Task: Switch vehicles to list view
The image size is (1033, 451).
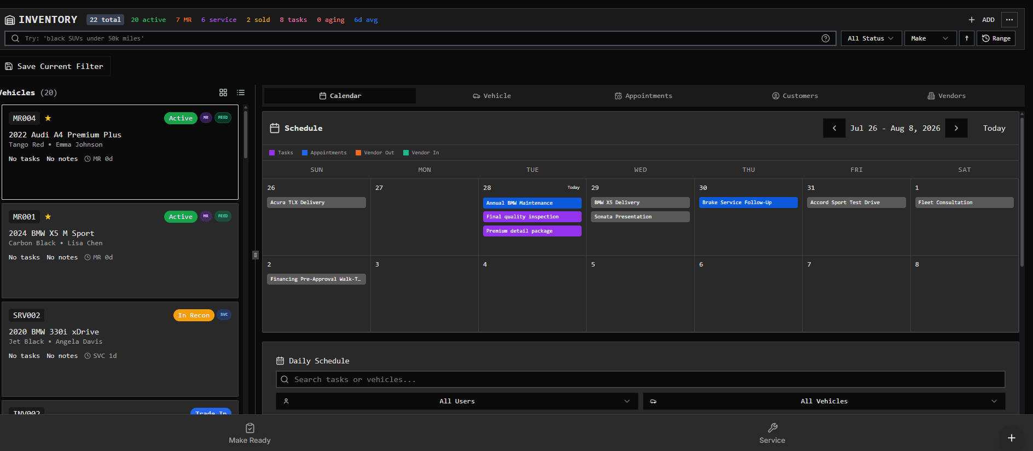Action: (x=241, y=92)
